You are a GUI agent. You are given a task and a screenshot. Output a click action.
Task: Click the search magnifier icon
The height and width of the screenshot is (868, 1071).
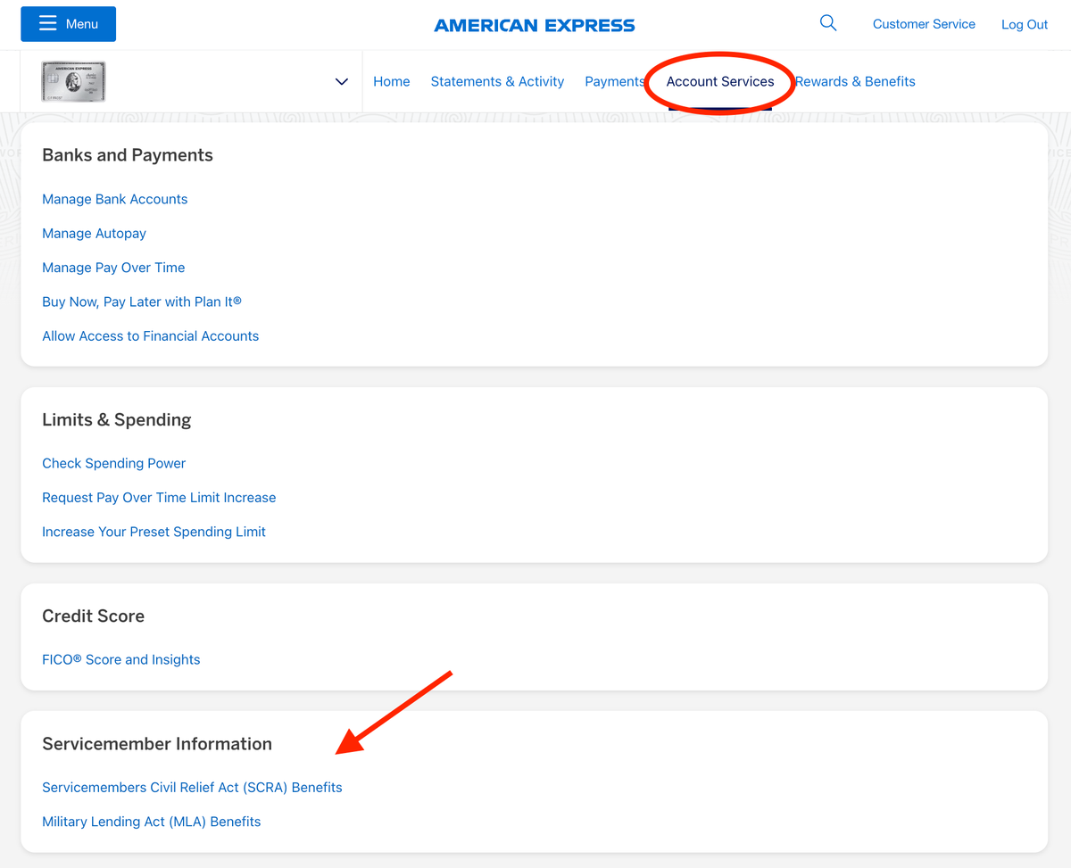pos(827,23)
